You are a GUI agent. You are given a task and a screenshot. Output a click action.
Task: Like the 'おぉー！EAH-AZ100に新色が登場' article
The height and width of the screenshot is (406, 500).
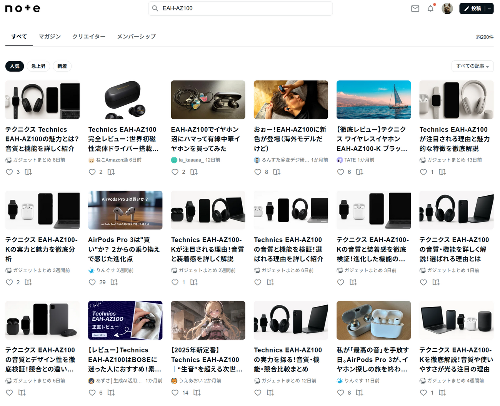[x=258, y=172]
